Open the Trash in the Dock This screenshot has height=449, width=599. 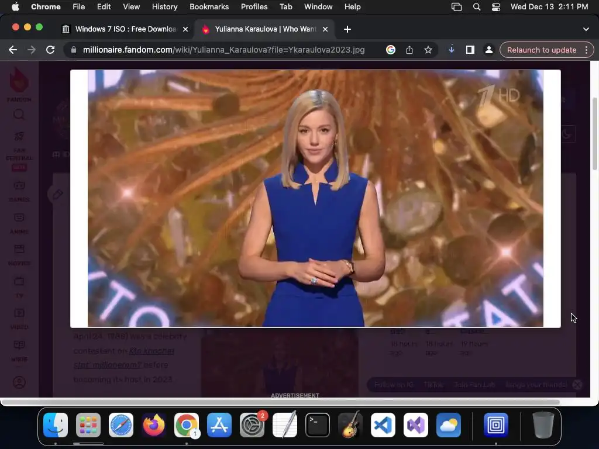tap(543, 424)
